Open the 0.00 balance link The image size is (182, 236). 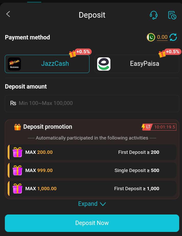tap(162, 37)
